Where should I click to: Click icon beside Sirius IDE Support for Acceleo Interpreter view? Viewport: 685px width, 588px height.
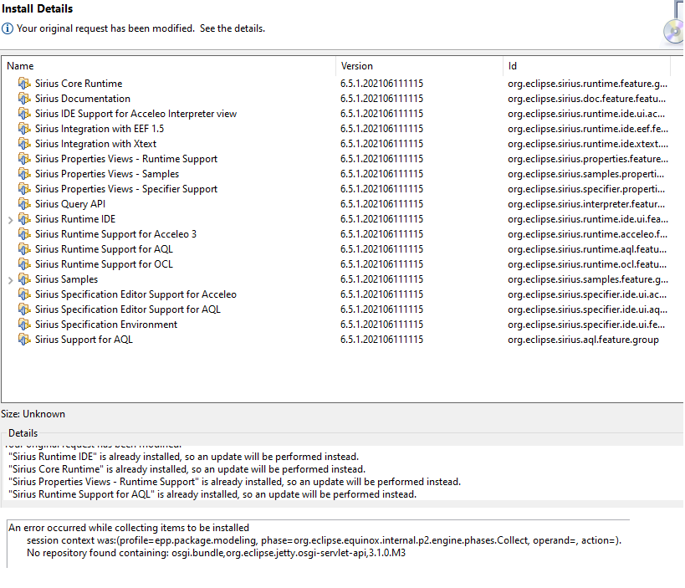pos(24,113)
